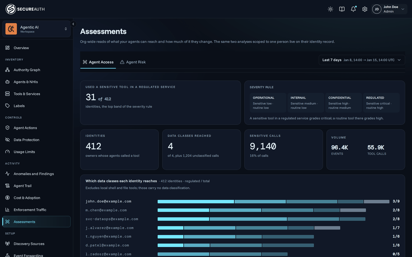
Task: Click the Data Classes Reached card
Action: (x=201, y=150)
